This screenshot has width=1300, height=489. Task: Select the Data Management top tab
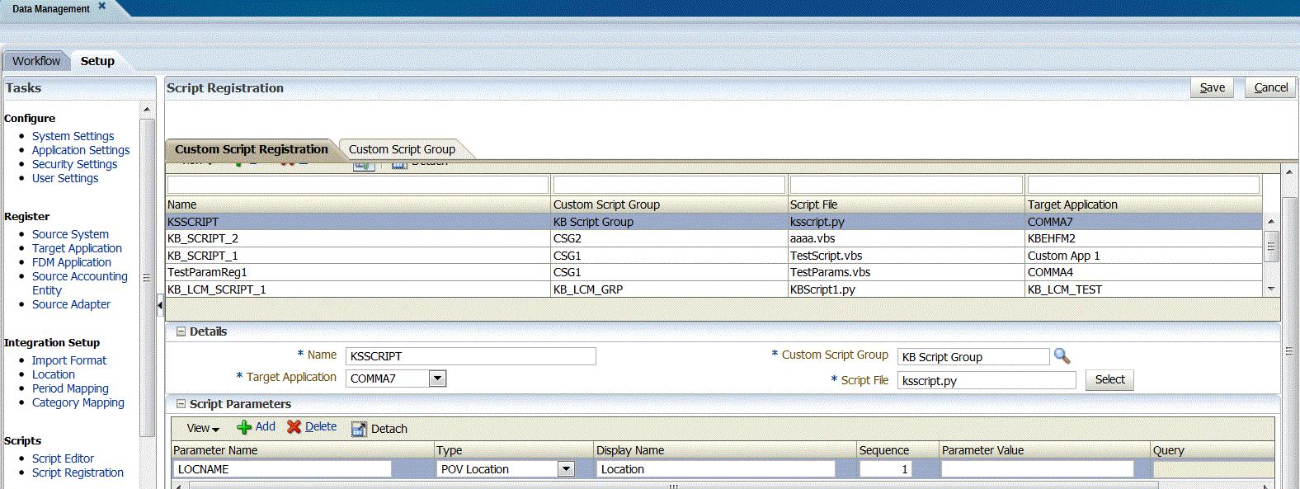click(51, 9)
